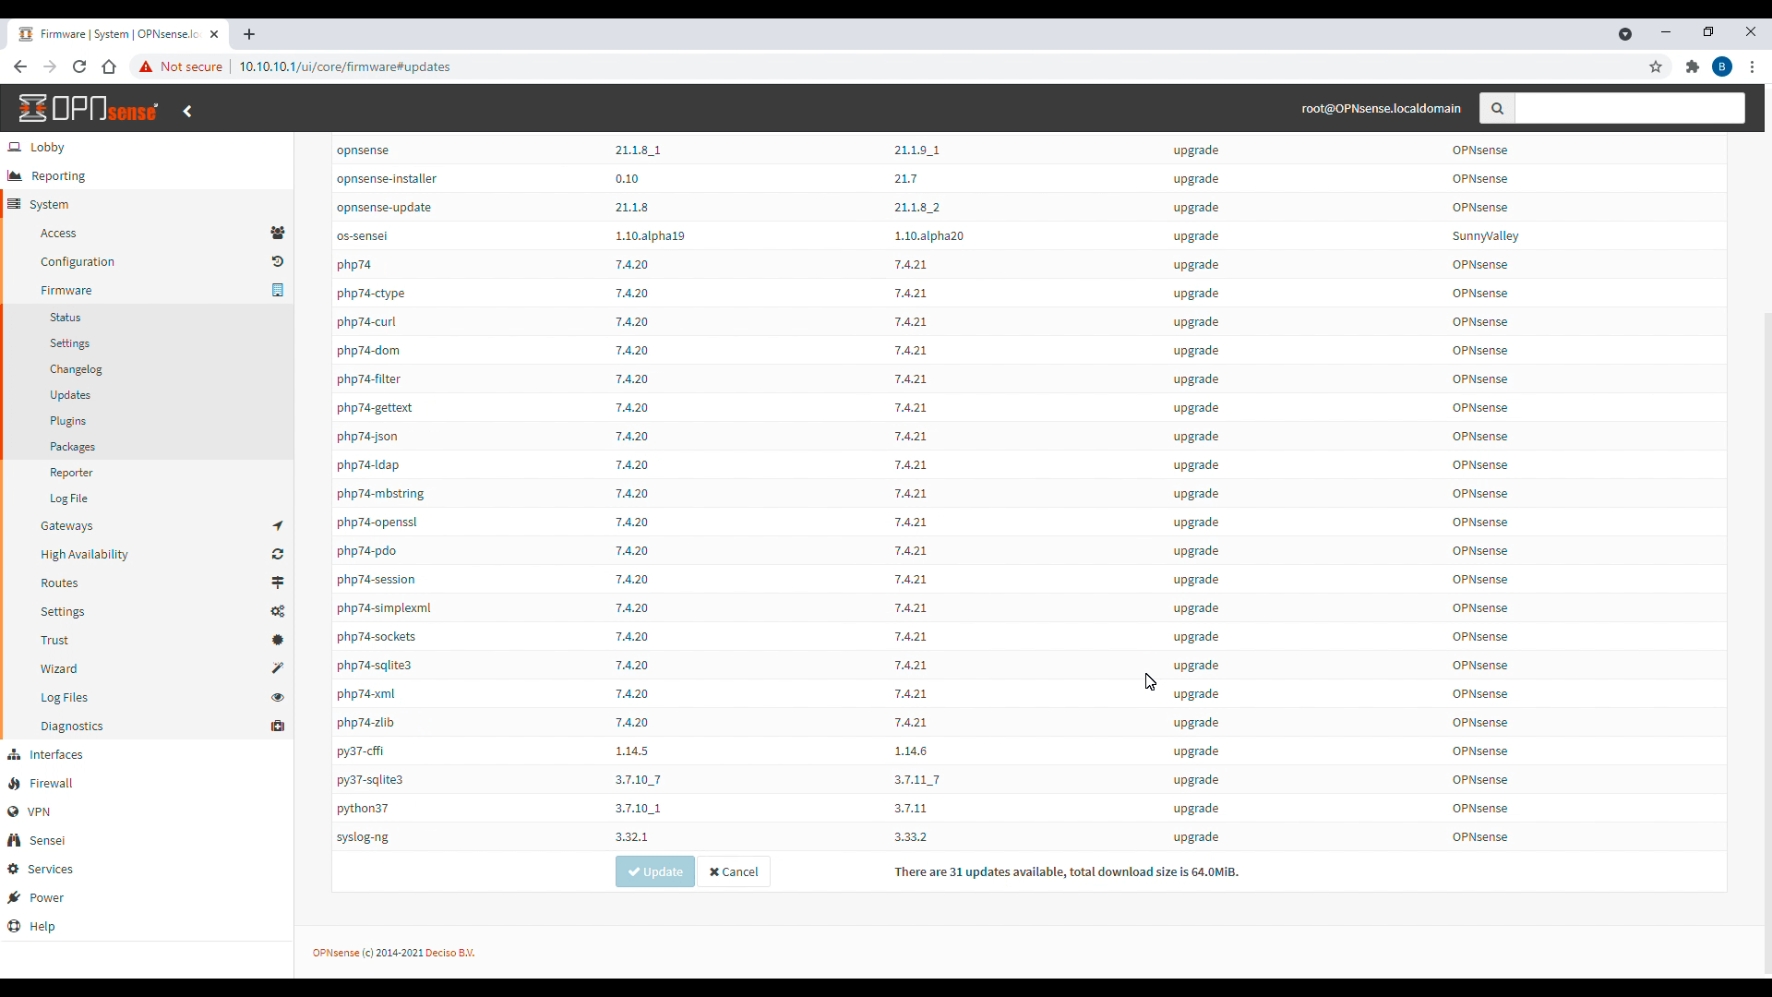Click the Firewall flame icon
Viewport: 1772px width, 997px height.
(14, 783)
